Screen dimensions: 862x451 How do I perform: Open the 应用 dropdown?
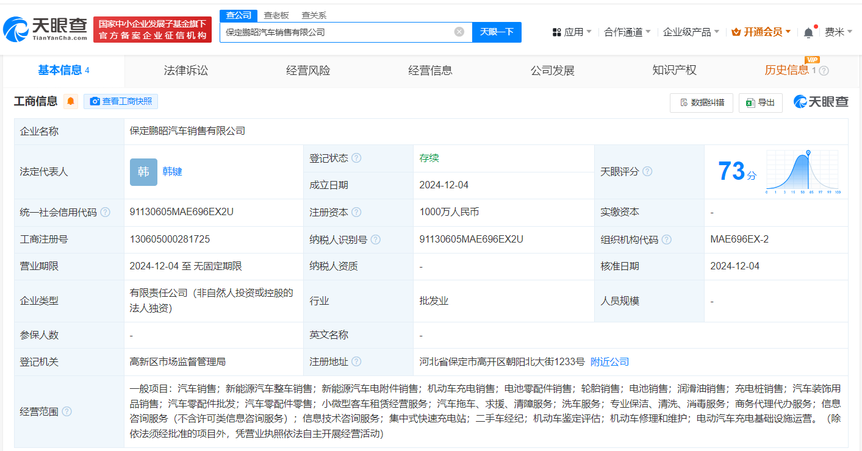[572, 32]
